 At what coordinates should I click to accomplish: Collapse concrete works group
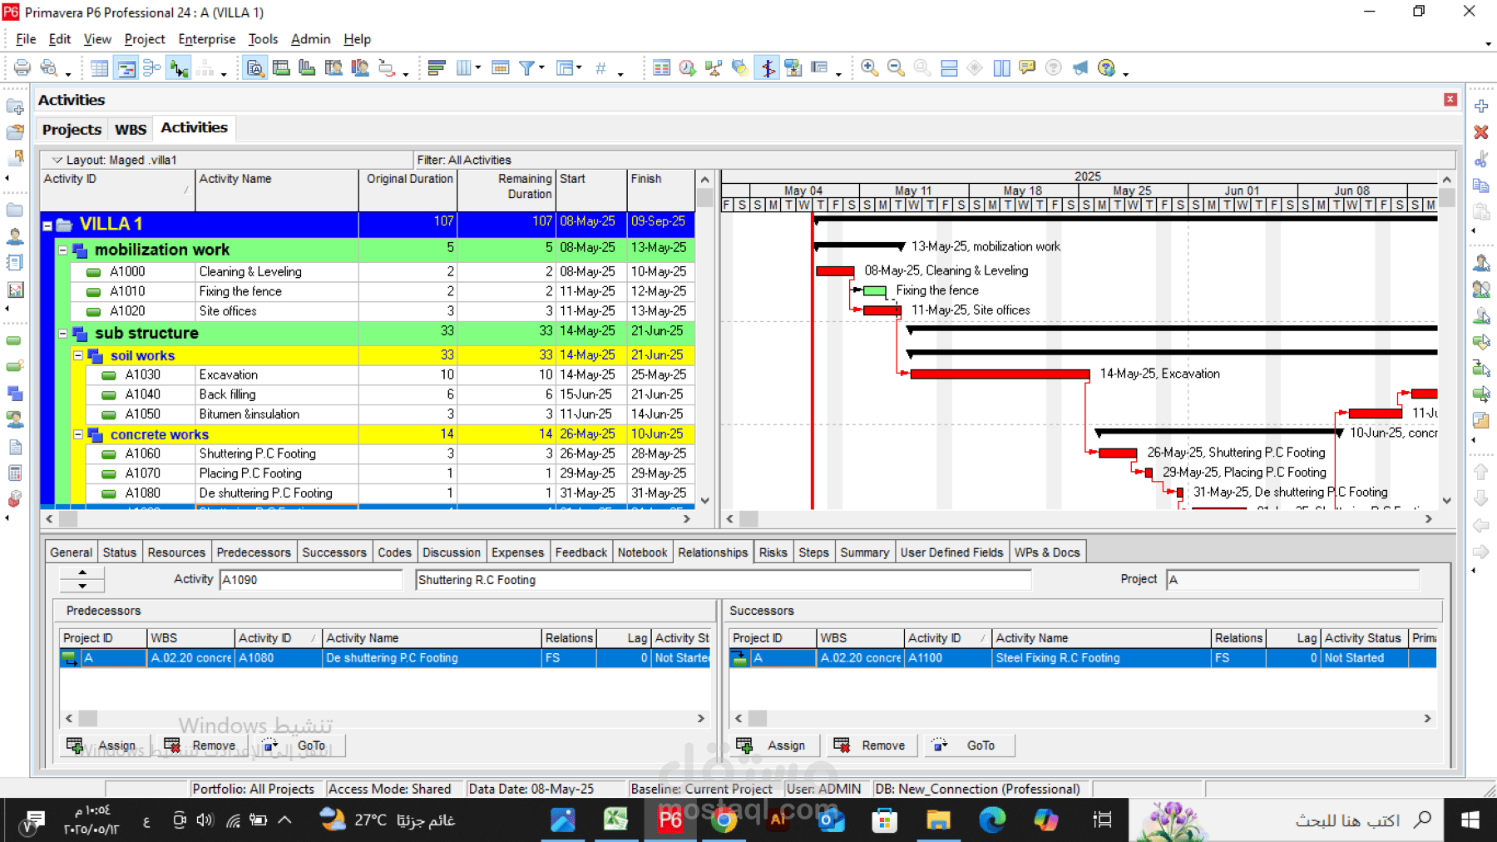(78, 434)
